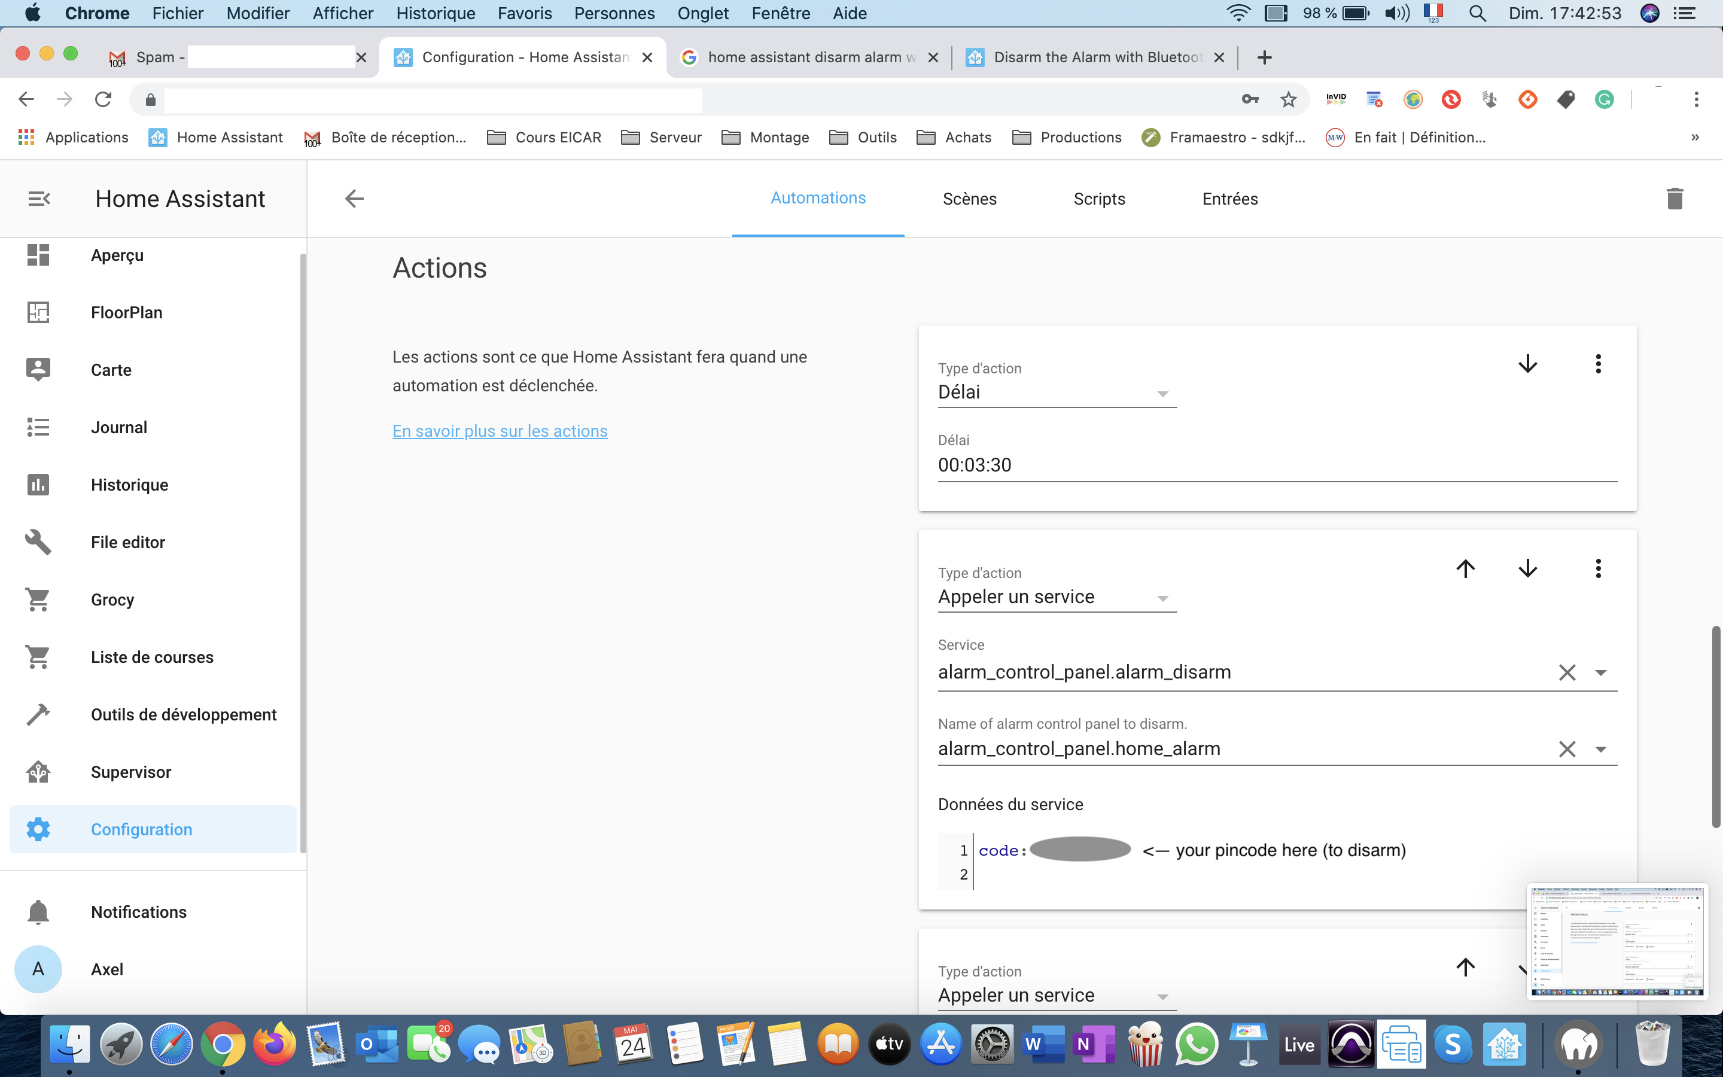Expand the alarm panel entity dropdown
The width and height of the screenshot is (1723, 1077).
tap(1600, 749)
